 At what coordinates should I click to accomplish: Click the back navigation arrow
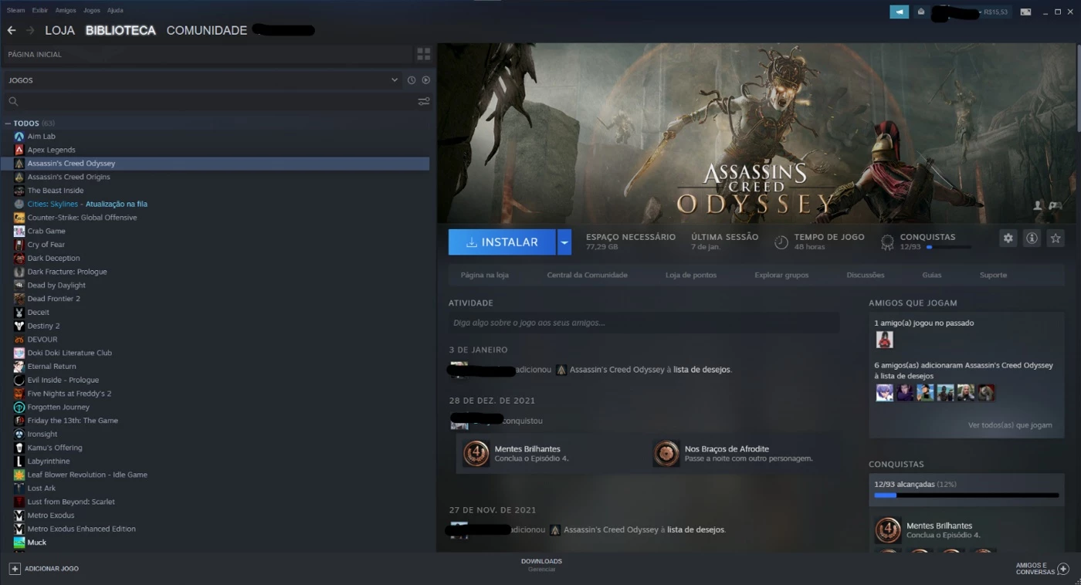12,31
